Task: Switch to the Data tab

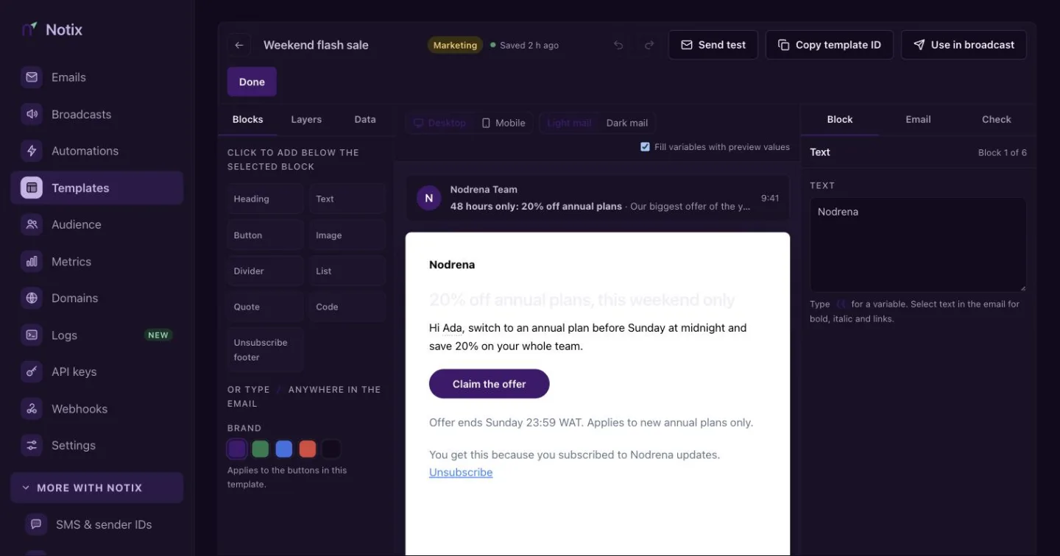Action: point(365,119)
